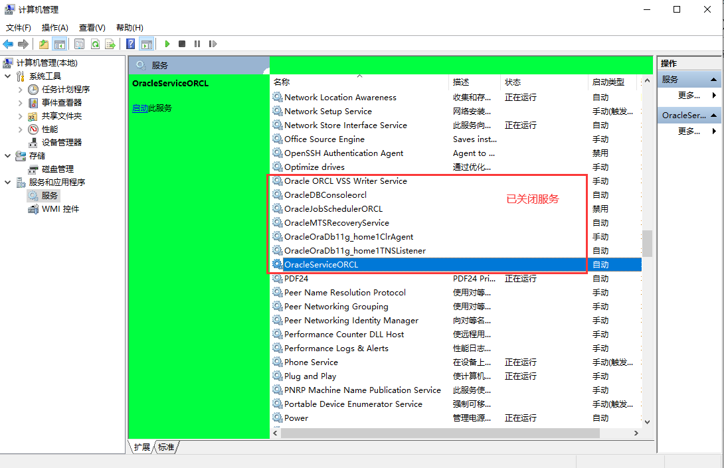
Task: Select the Phone Service row
Action: [x=456, y=362]
